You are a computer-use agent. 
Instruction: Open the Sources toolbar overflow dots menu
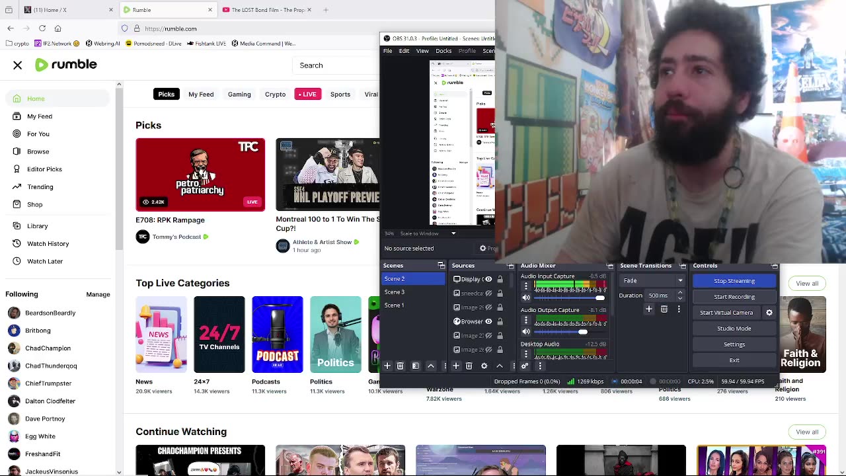(x=514, y=366)
